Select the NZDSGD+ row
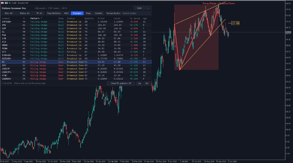Image resolution: width=293 pixels, height=163 pixels. point(76,59)
